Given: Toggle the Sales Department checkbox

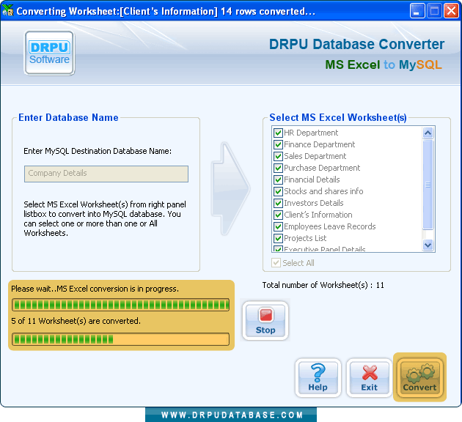Looking at the screenshot, I should click(x=278, y=156).
